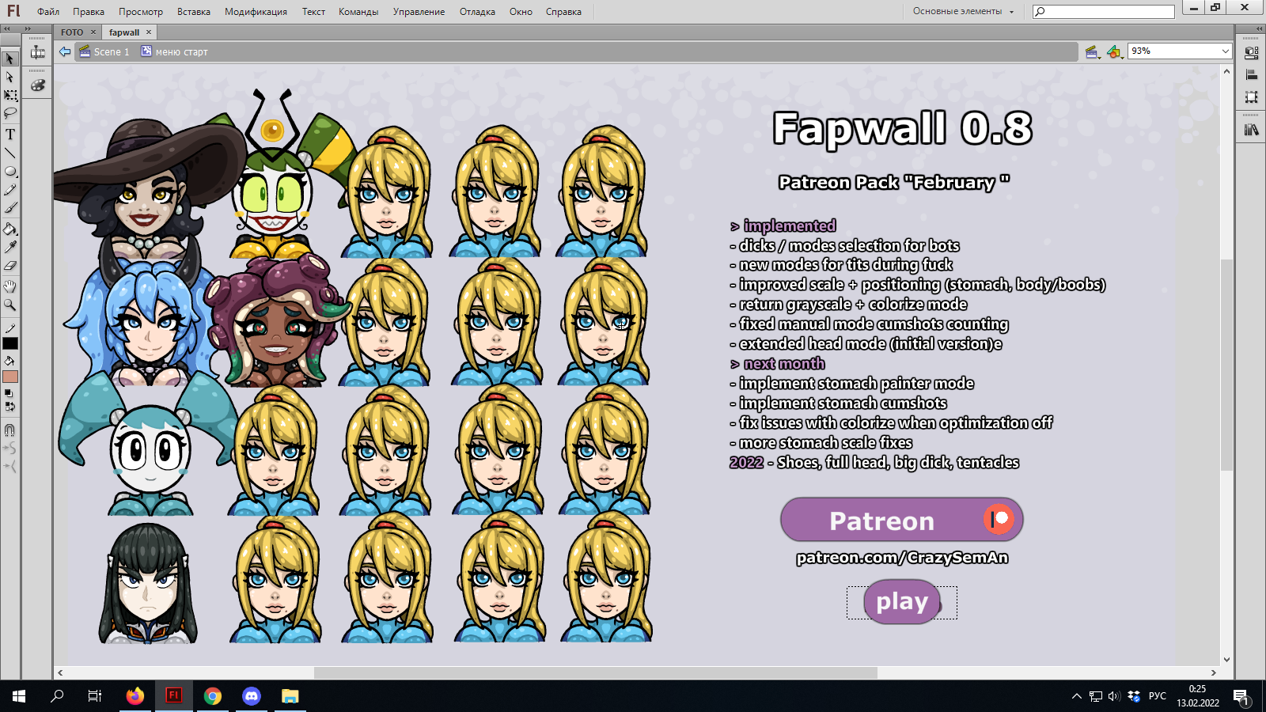
Task: Open the Основные элементы workspace dropdown
Action: point(963,11)
